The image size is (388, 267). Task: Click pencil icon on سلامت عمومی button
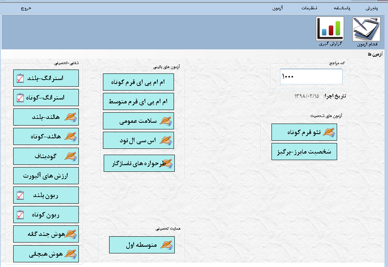pyautogui.click(x=165, y=121)
